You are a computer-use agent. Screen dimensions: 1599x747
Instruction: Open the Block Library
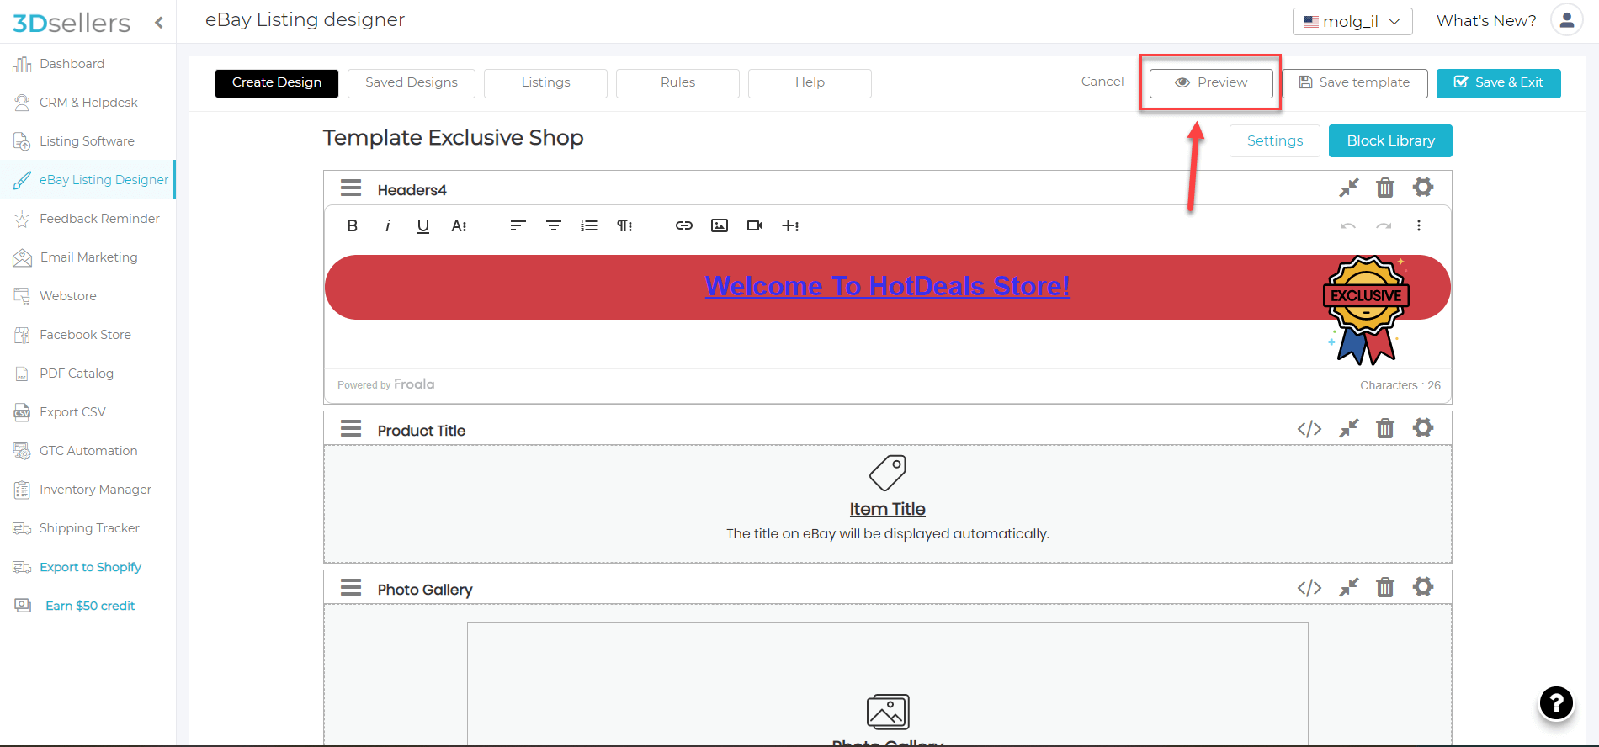[1390, 140]
